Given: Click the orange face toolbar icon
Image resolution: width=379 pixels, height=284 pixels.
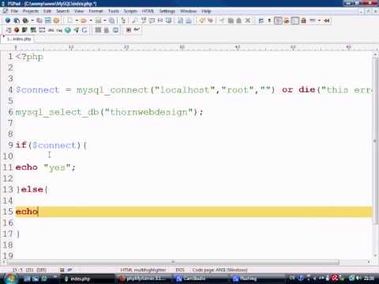Looking at the screenshot, I should (x=56, y=21).
